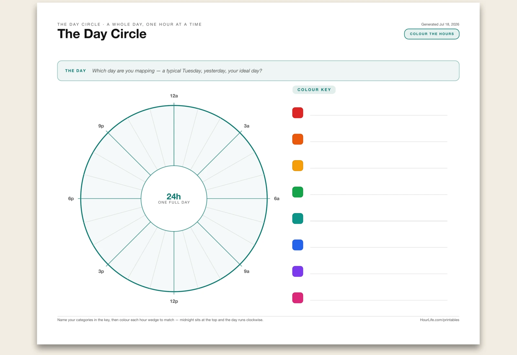Click the hour wedge just after 12p
Viewport: 517px width, 355px height.
point(166,261)
